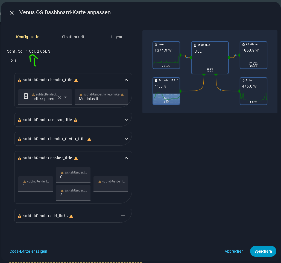Click plus icon to add links
281x263 pixels.
123,216
